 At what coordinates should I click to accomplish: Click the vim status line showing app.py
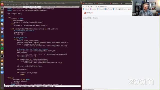pos(42,86)
